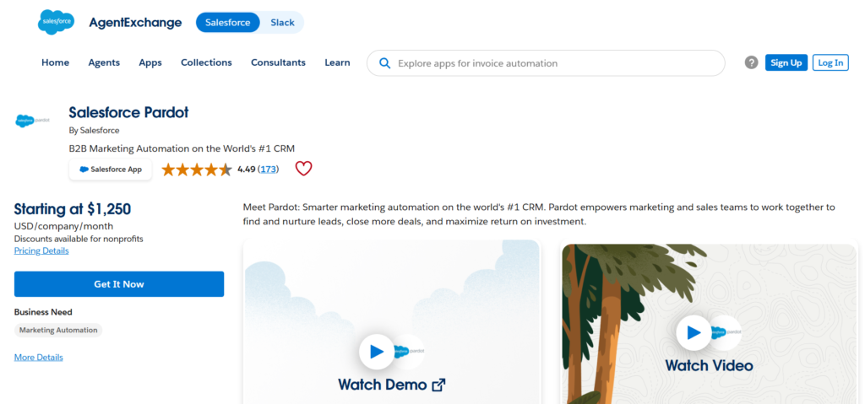Play the Watch Video clip
865x404 pixels.
tap(694, 332)
